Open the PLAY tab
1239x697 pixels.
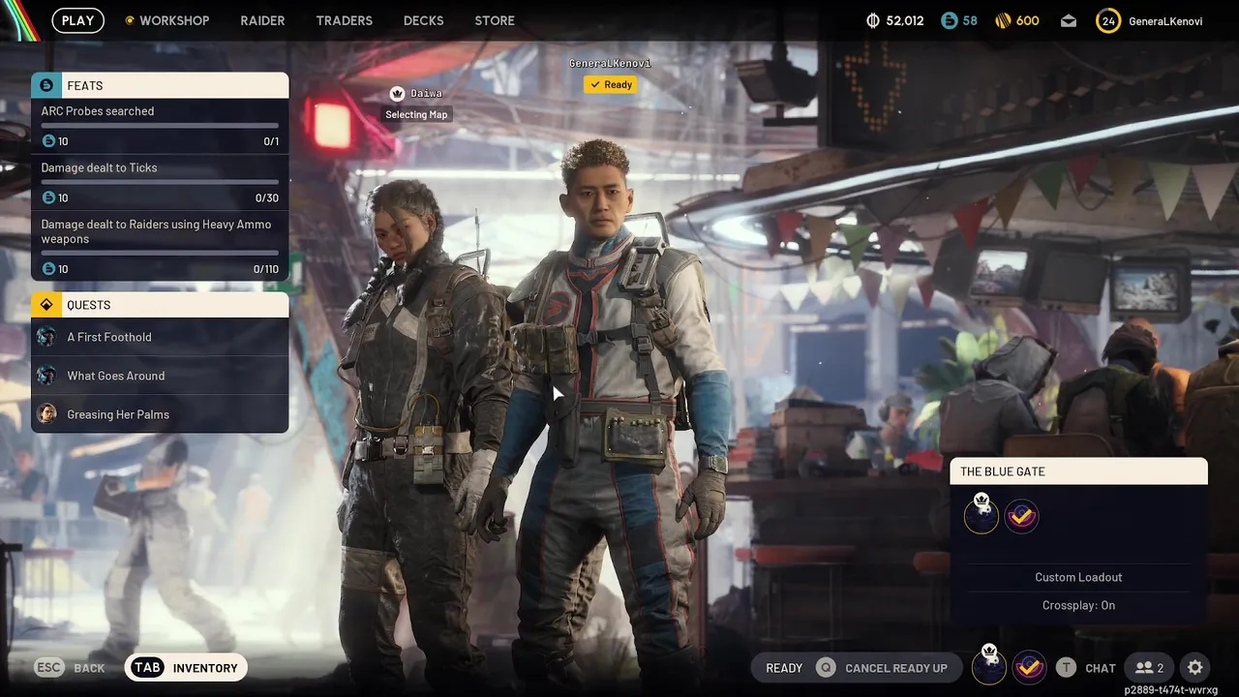(77, 20)
